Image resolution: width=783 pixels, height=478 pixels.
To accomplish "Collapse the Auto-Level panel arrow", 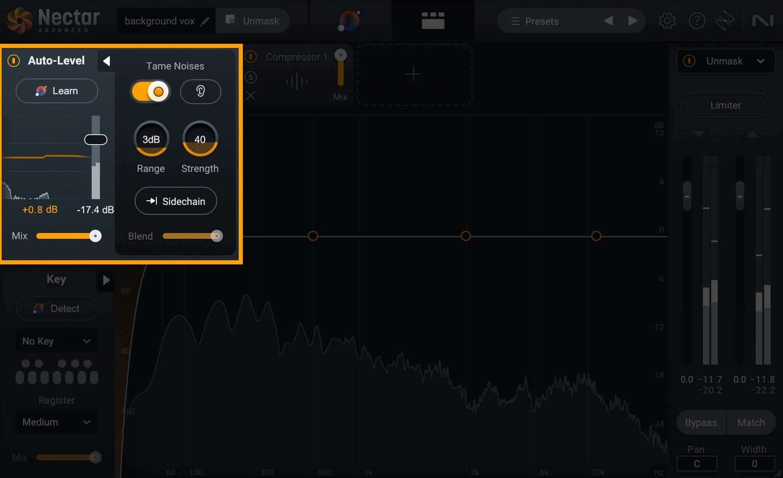I will pos(106,61).
